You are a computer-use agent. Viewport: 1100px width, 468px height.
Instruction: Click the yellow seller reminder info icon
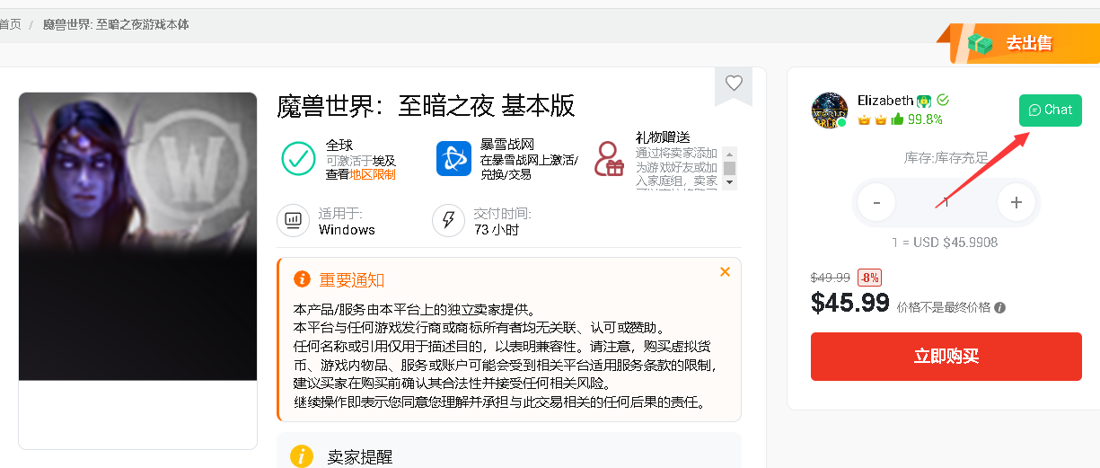[302, 456]
